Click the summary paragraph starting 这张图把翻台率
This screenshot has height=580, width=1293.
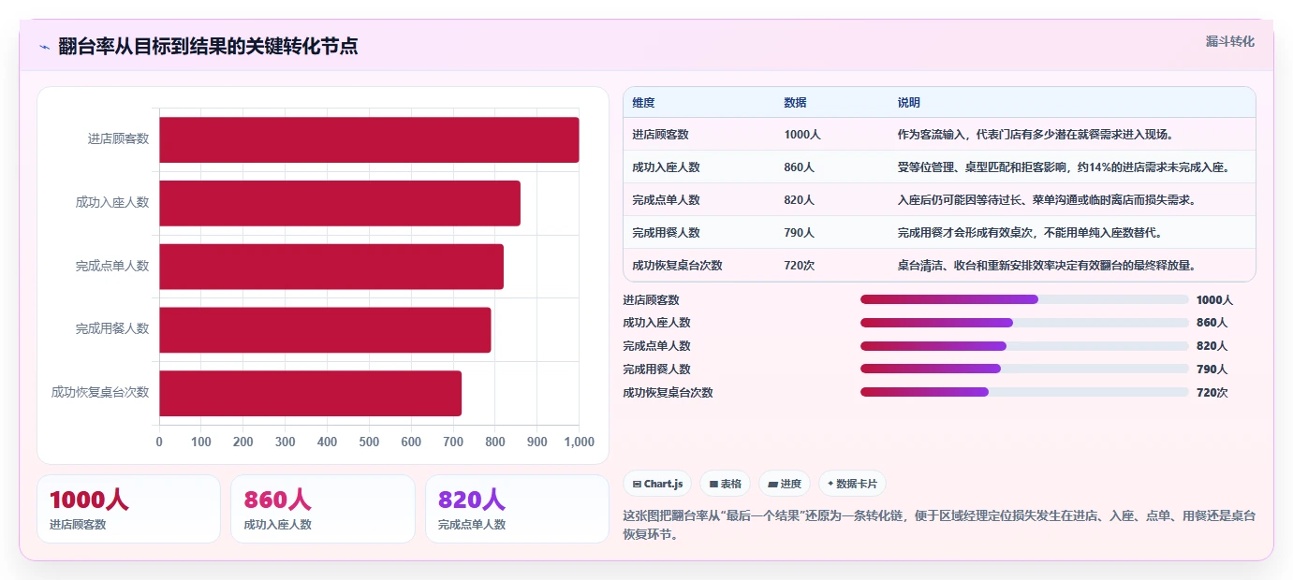click(x=939, y=526)
